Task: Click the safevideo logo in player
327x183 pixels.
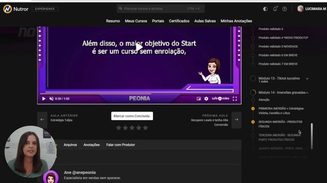Action: pos(220,99)
